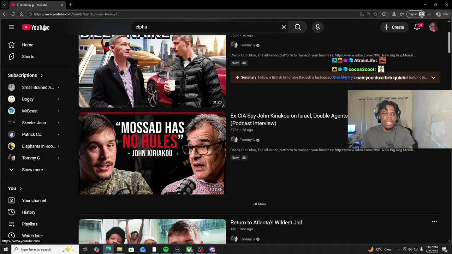
Task: Open Task View on the taskbar
Action: [85, 249]
